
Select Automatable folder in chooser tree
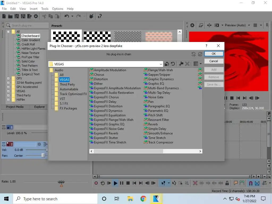[69, 89]
